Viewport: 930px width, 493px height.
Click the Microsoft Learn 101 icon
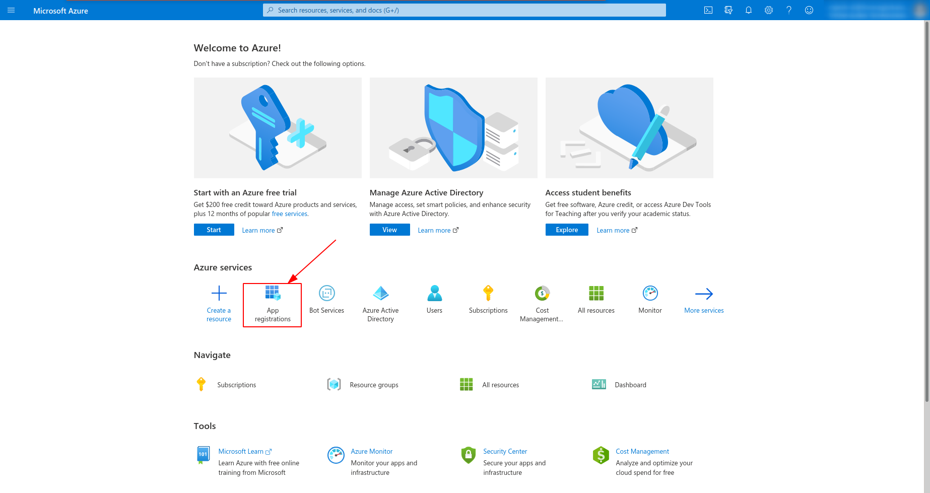(x=203, y=455)
